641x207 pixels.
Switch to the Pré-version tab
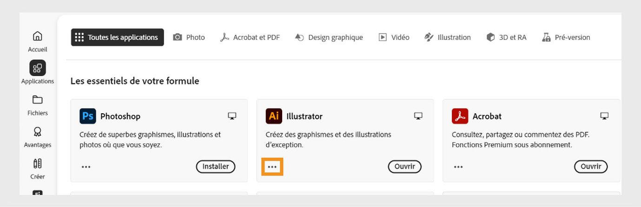click(566, 37)
